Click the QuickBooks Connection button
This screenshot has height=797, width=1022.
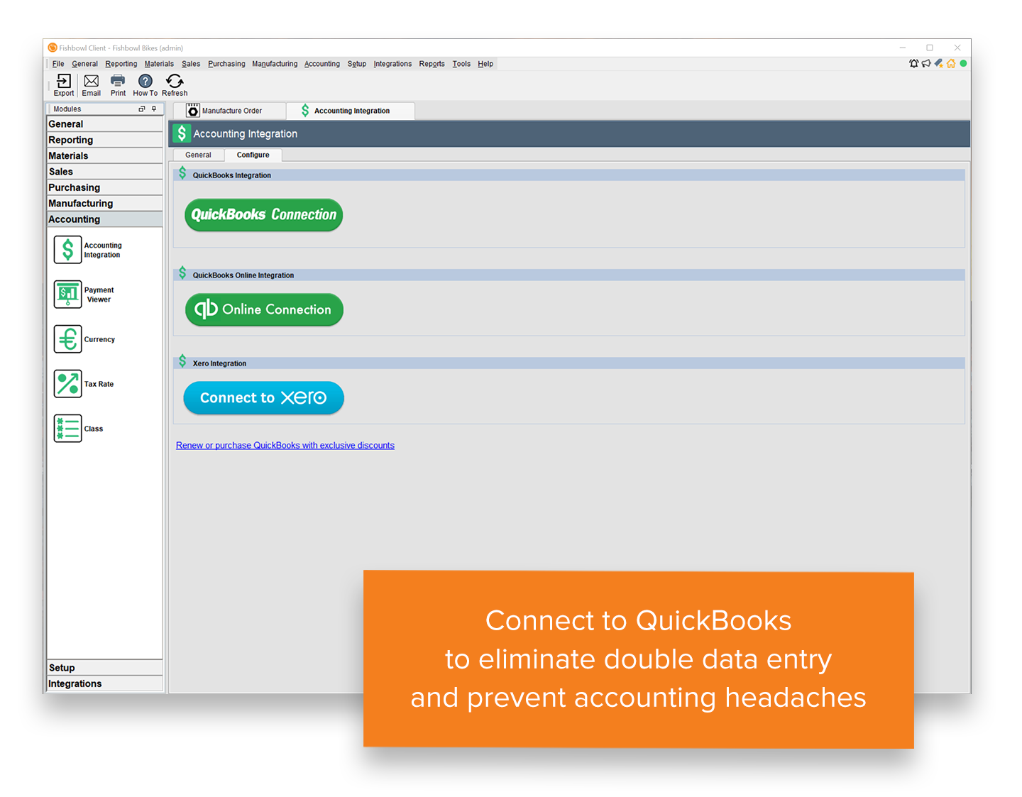(263, 215)
